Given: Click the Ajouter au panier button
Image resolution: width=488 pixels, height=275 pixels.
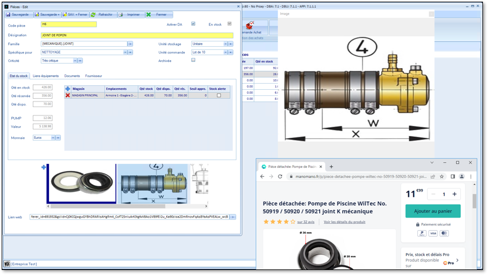Looking at the screenshot, I should pyautogui.click(x=433, y=211).
